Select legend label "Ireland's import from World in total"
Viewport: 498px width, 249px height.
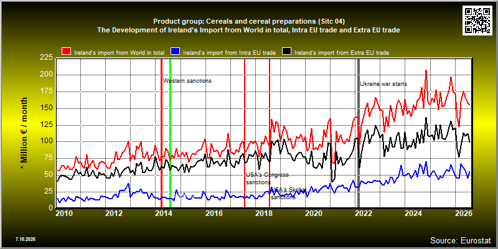[119, 53]
